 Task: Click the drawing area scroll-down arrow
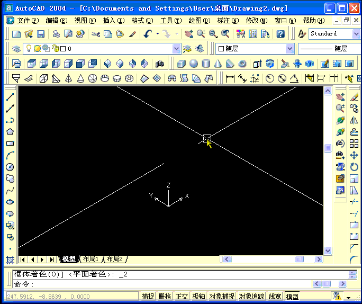[x=328, y=251]
